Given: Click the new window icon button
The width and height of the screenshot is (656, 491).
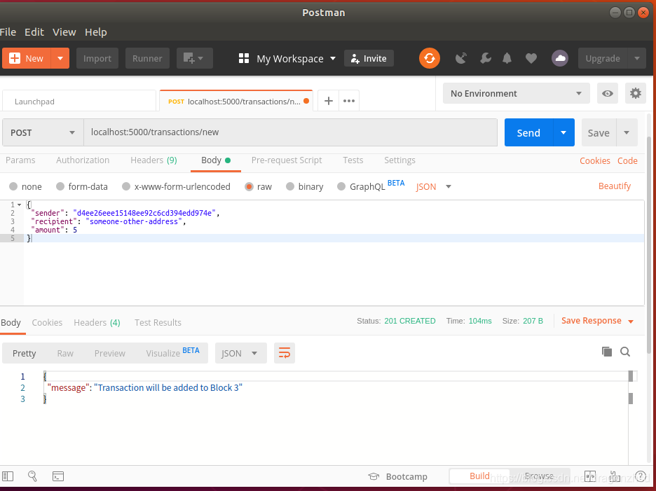Looking at the screenshot, I should (195, 58).
